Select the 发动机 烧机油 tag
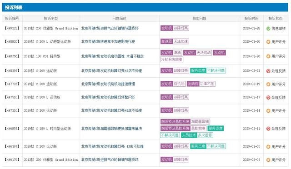This screenshot has height=169, width=291. coord(173,84)
